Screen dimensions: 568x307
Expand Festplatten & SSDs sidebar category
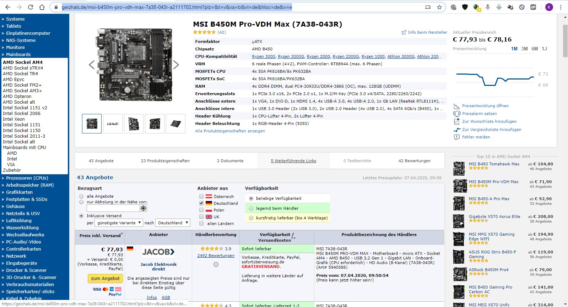point(27,199)
